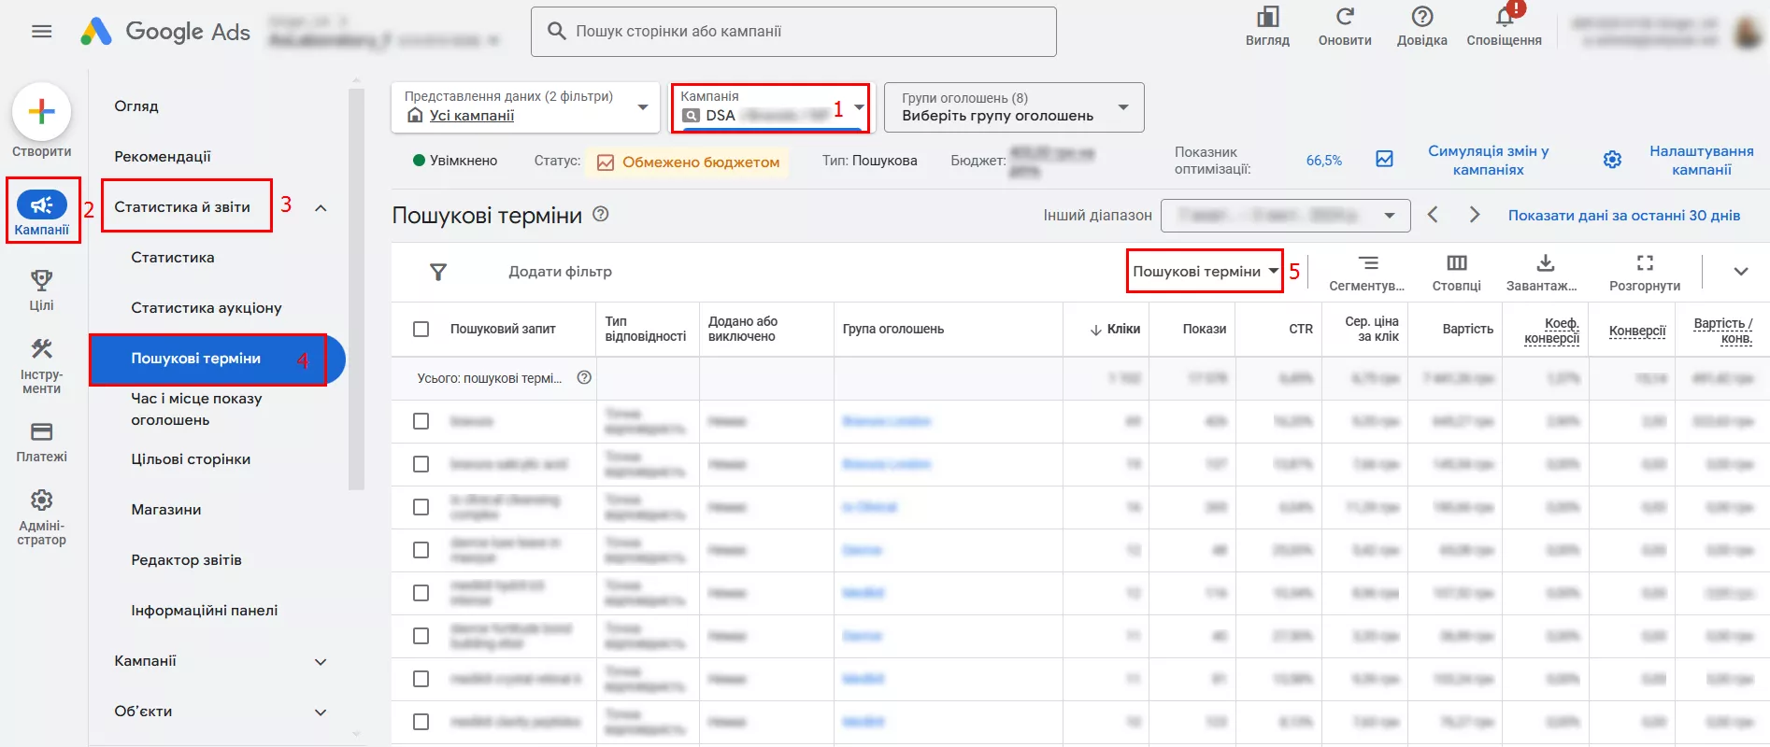The width and height of the screenshot is (1770, 747).
Task: Click the filter funnel icon
Action: [x=437, y=272]
